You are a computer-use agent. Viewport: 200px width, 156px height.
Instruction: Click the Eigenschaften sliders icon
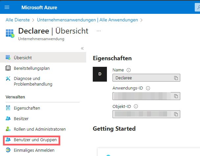8,108
